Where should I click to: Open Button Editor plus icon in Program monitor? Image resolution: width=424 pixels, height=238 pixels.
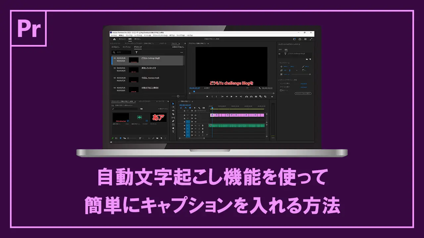click(272, 97)
